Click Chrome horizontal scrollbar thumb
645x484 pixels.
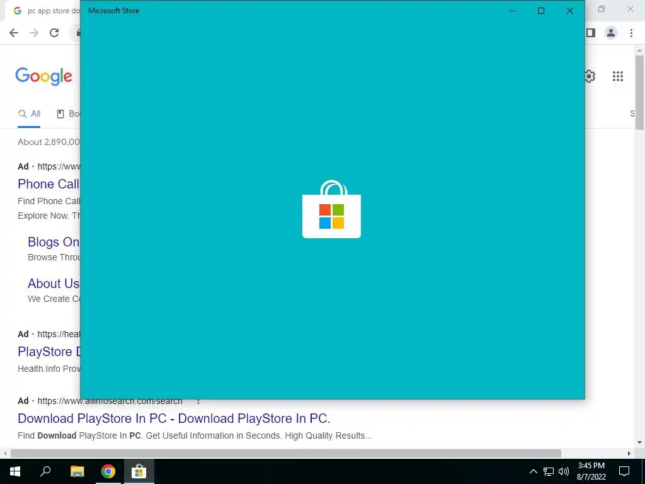pos(286,453)
